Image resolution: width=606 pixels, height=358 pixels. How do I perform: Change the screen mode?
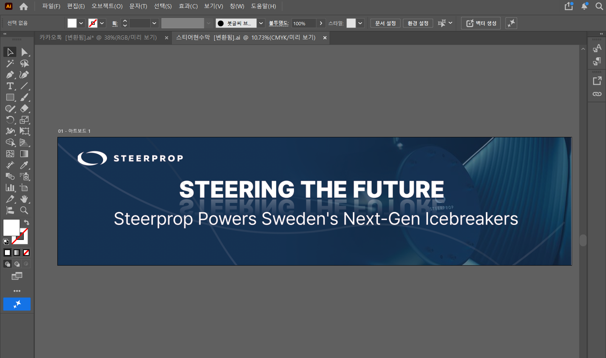[x=17, y=277]
